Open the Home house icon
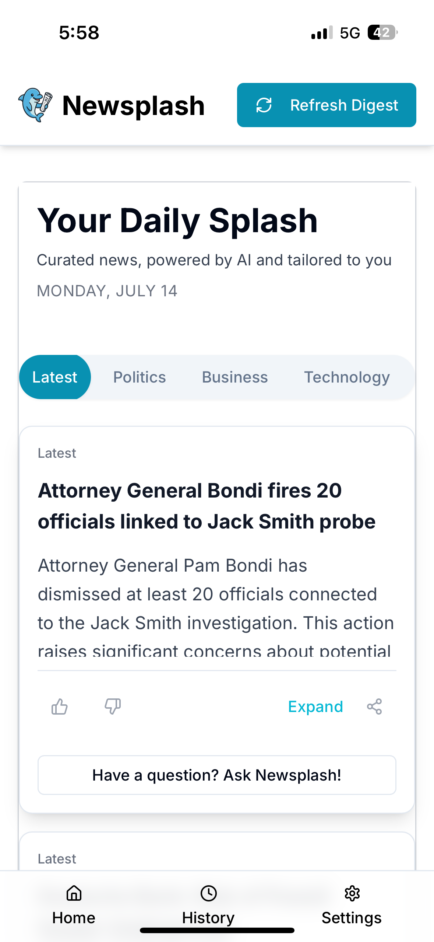The width and height of the screenshot is (434, 942). (x=74, y=893)
